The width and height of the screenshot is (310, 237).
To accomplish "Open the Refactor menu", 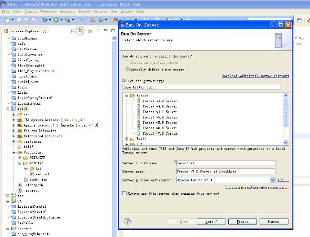I will click(x=48, y=12).
